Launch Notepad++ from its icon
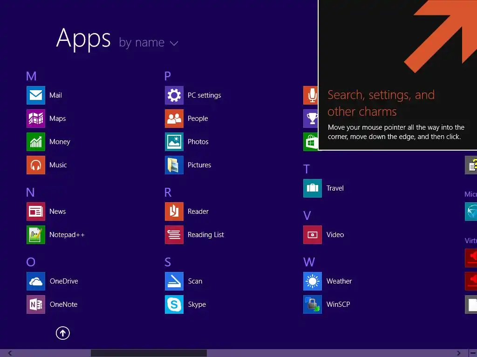Viewport: 477px width, 357px height. (35, 235)
